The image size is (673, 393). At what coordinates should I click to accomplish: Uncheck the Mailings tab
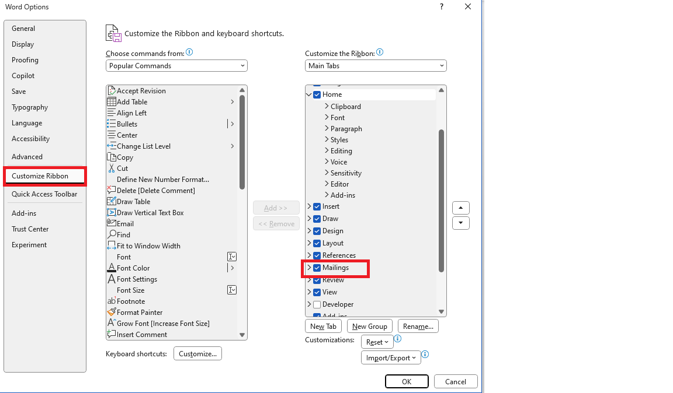(x=317, y=268)
